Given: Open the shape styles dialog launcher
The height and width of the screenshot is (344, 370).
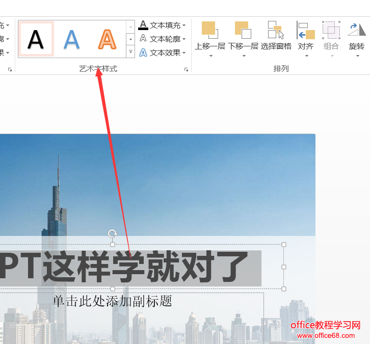Looking at the screenshot, I should click(x=10, y=69).
